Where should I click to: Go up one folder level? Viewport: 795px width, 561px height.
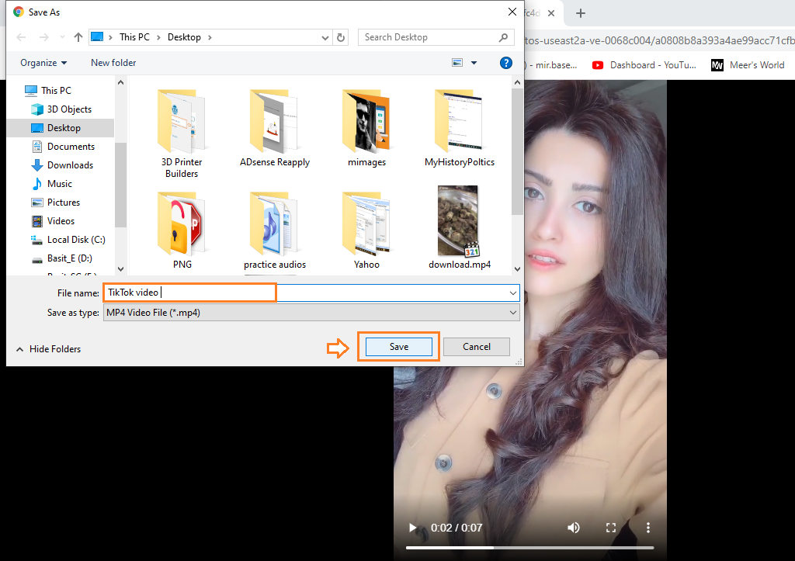pos(78,37)
